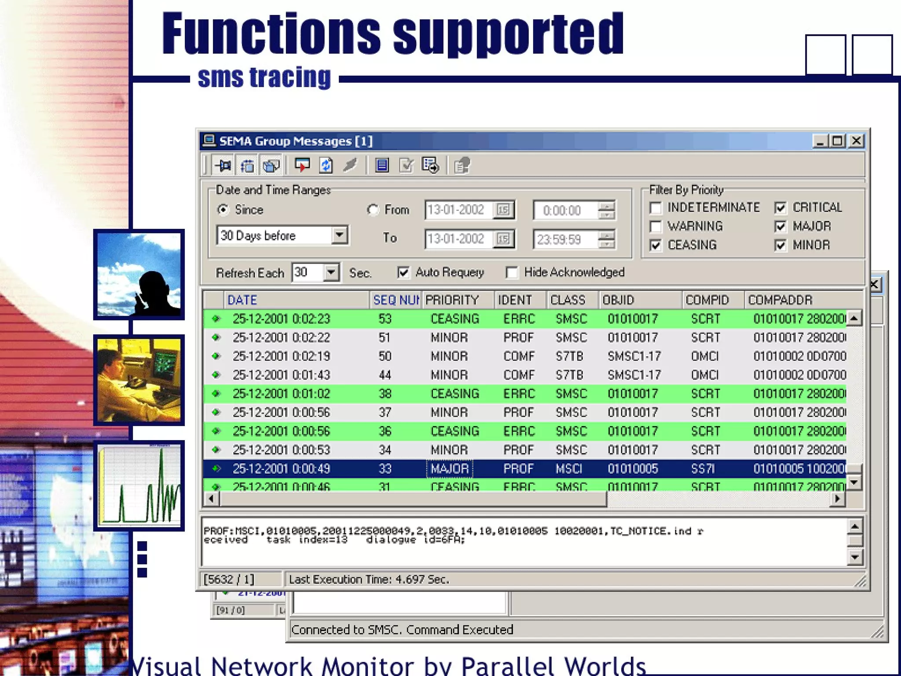The image size is (901, 676).
Task: Click message table scroll down arrow
Action: pyautogui.click(x=854, y=482)
